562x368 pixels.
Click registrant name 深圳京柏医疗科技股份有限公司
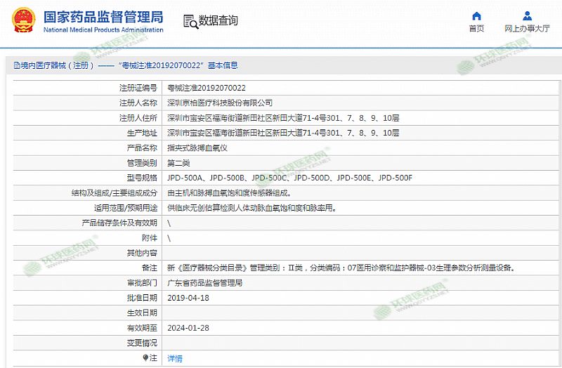(x=219, y=103)
